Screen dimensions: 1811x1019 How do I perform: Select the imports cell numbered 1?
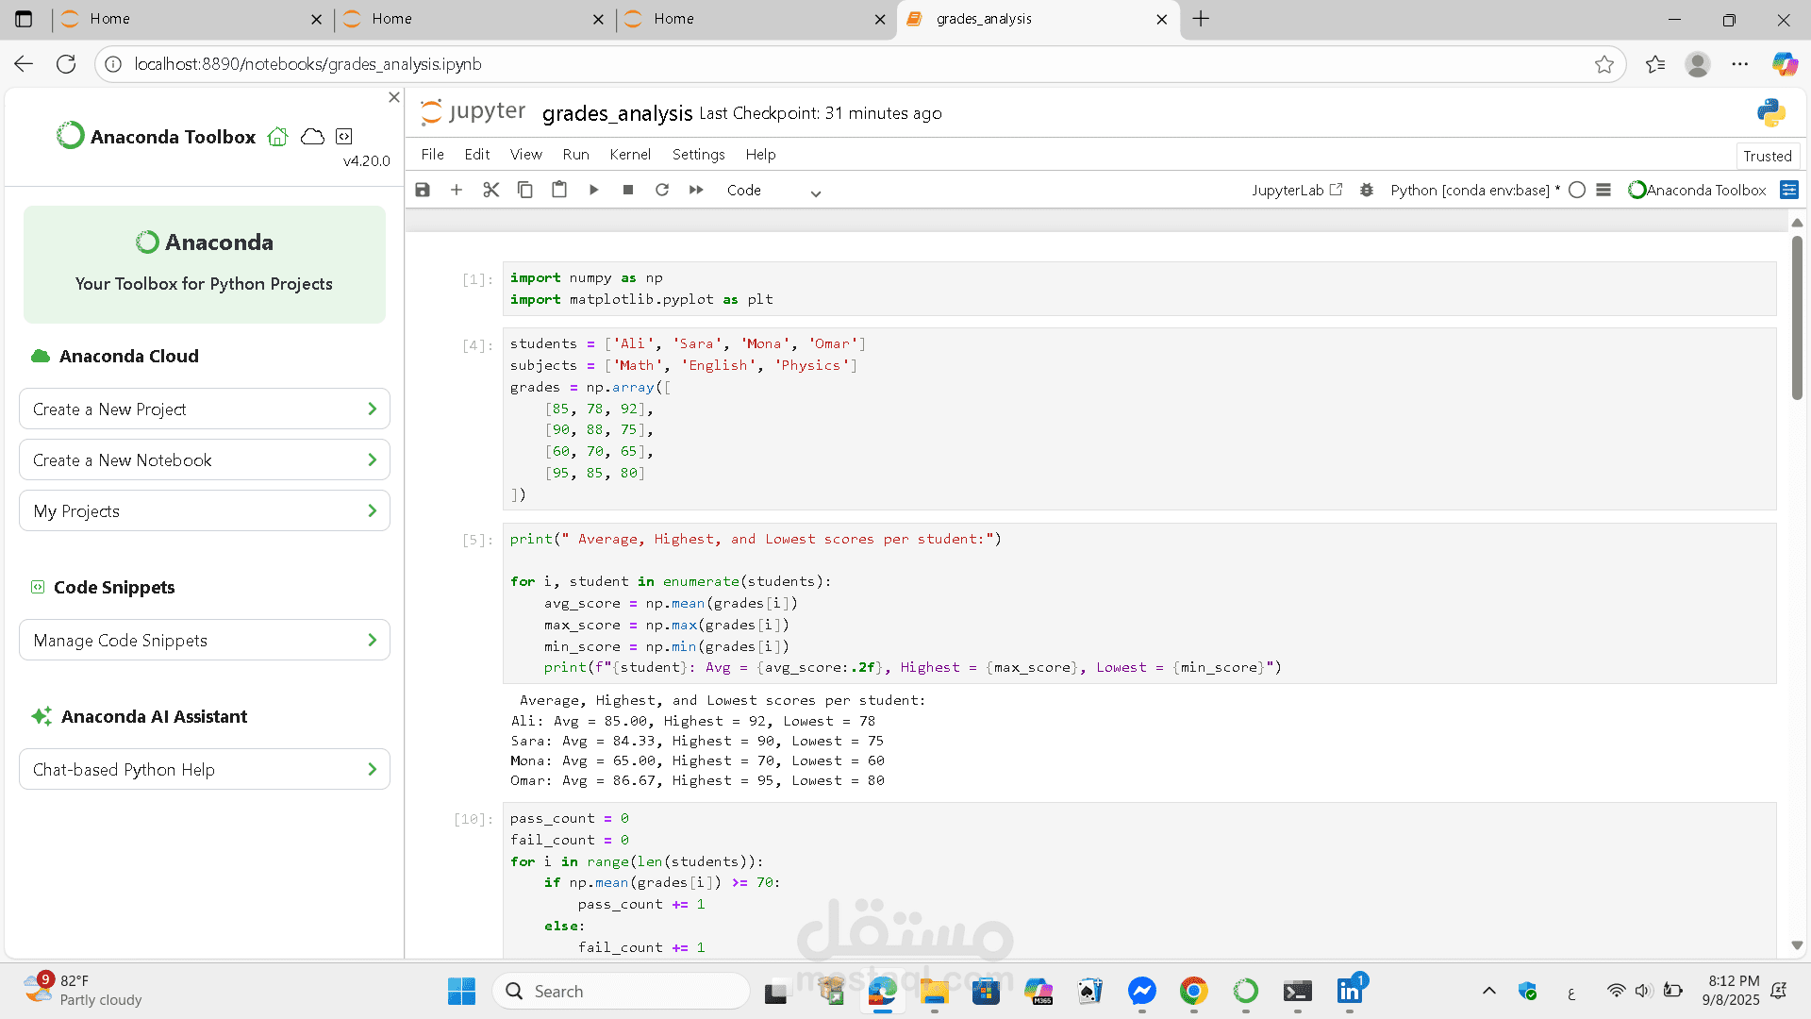tap(1139, 289)
